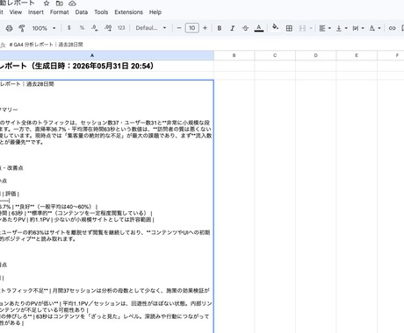Screen dimensions: 404x333
Task: Move document using the folder icon
Action: click(x=60, y=4)
